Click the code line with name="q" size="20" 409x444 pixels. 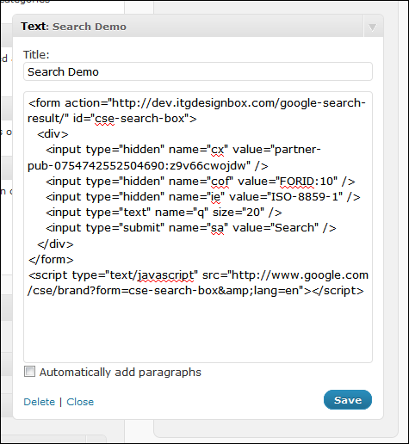(x=164, y=213)
